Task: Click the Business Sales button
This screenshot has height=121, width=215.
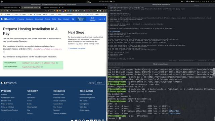Action: tap(81, 19)
